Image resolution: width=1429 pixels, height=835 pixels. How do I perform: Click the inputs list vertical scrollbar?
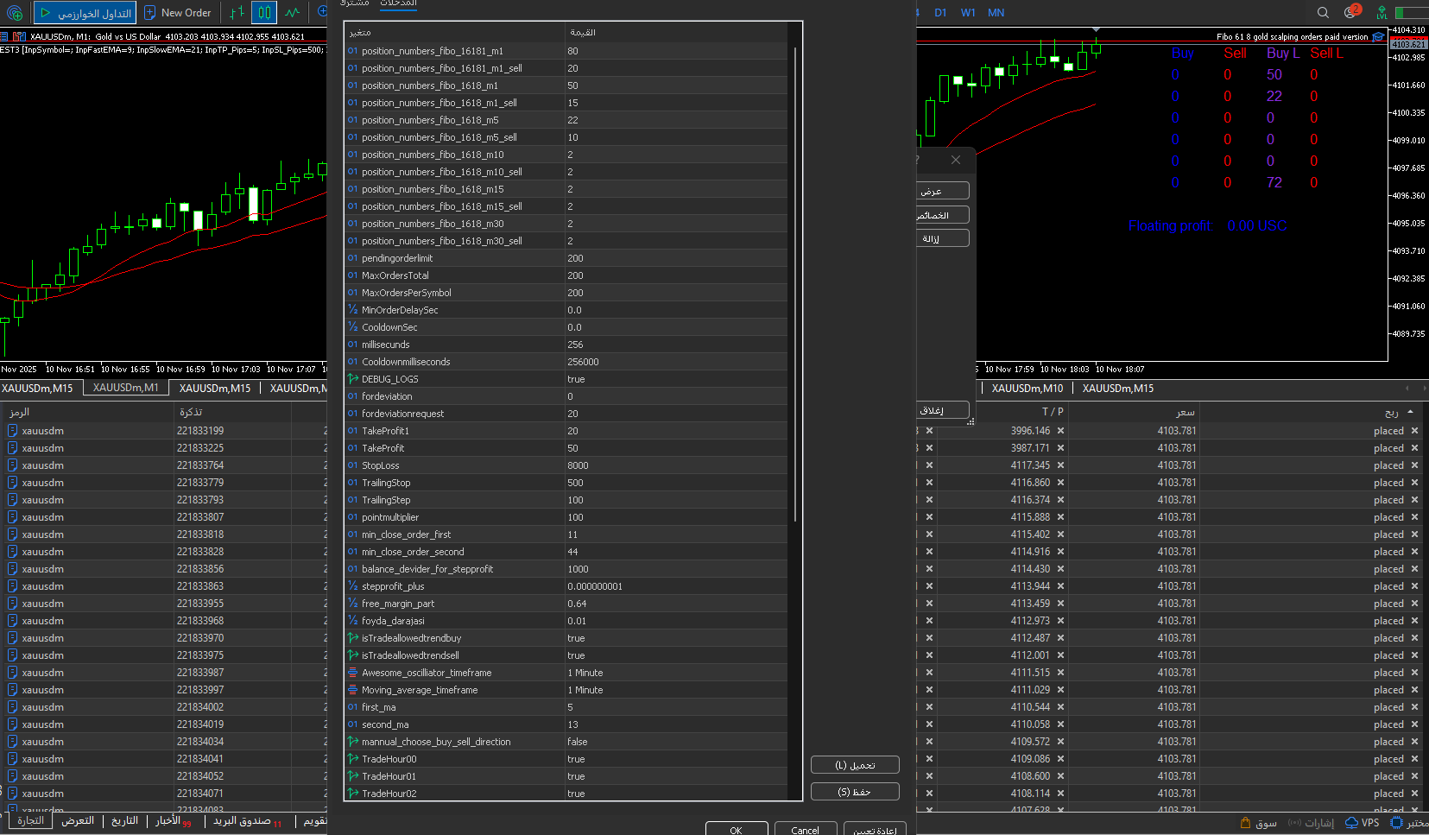pyautogui.click(x=794, y=285)
